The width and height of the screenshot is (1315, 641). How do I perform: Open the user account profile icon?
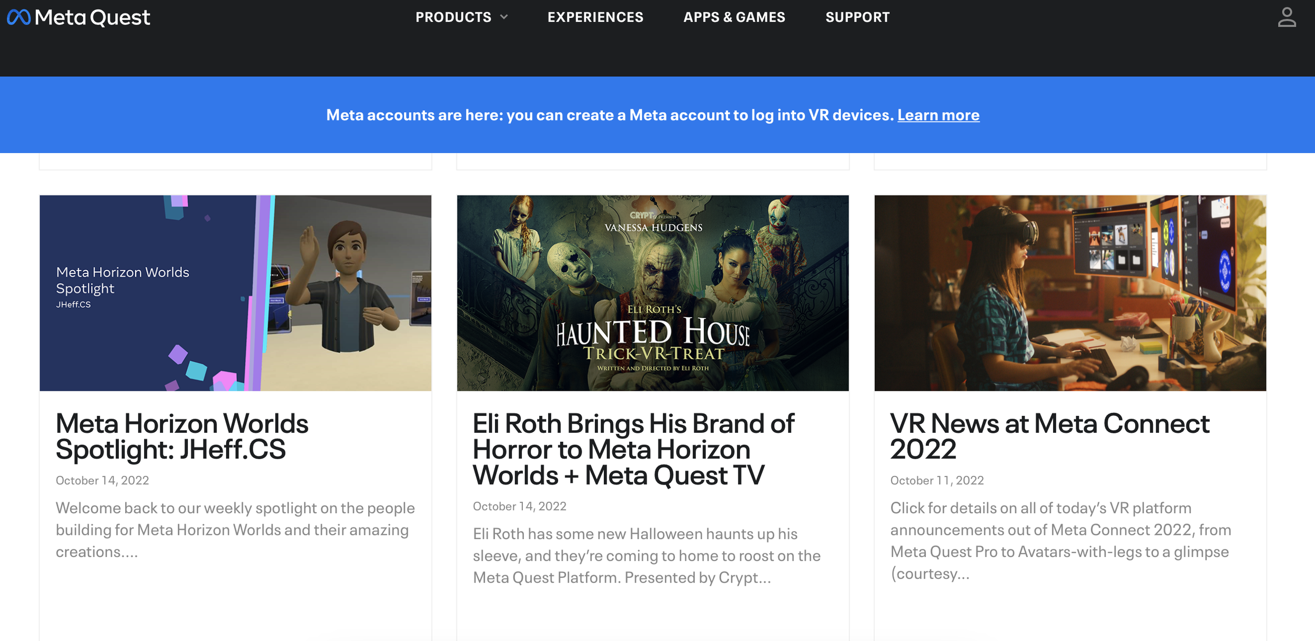[x=1287, y=17]
